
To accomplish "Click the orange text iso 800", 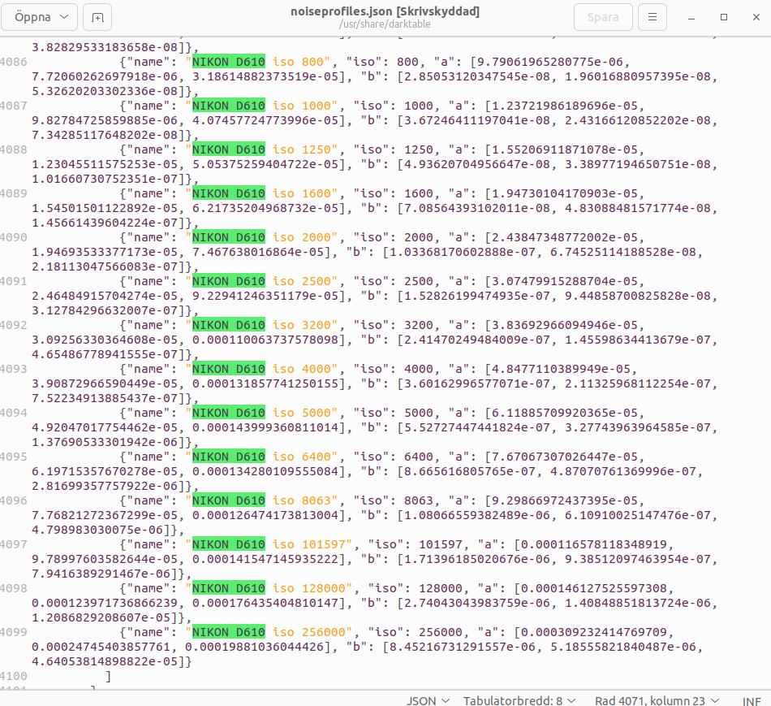I will [298, 62].
